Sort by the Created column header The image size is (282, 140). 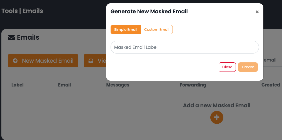(x=271, y=85)
